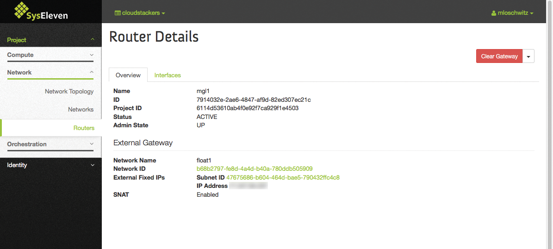Viewport: 553px width, 249px height.
Task: Open the arrow dropdown beside Clear Gateway
Action: tap(528, 56)
